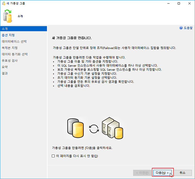This screenshot has height=179, width=195.
Task: Go to 옵션 지정 step
Action: [x=8, y=35]
